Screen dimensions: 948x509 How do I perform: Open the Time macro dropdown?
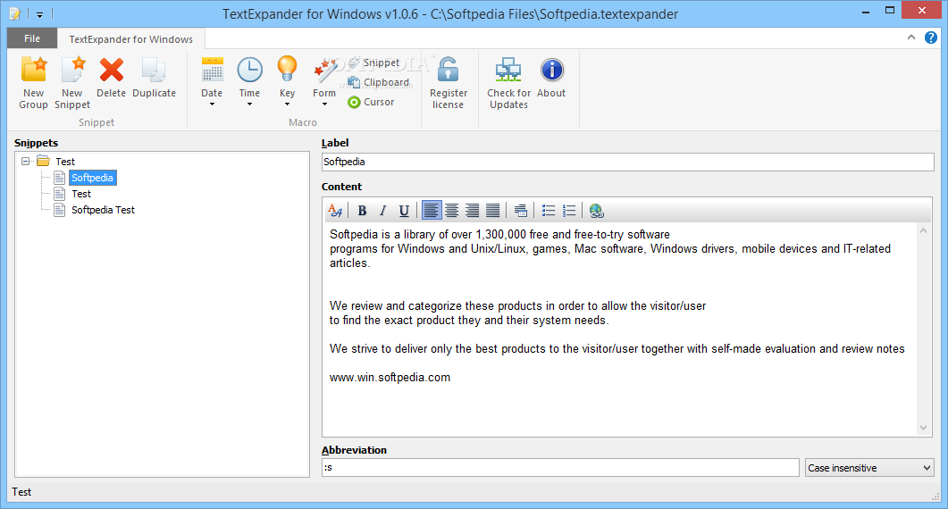[249, 81]
